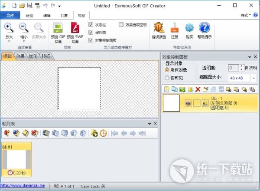Set frame delay using the clock icon
The width and height of the screenshot is (260, 191).
click(x=104, y=133)
